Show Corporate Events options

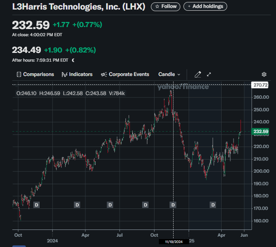pos(125,74)
